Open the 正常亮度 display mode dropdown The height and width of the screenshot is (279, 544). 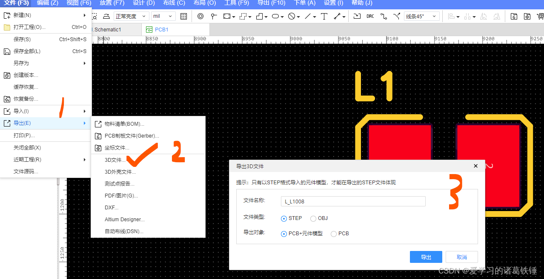pos(132,16)
